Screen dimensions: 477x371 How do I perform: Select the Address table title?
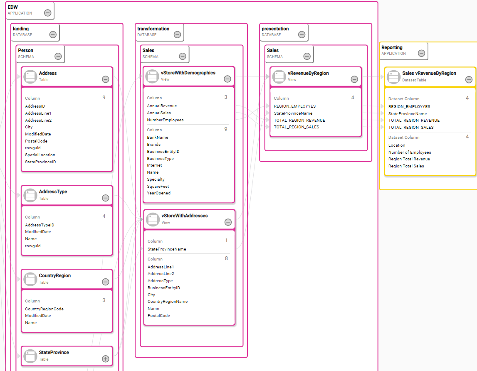tap(48, 73)
